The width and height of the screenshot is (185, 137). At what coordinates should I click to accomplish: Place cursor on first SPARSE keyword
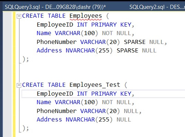pos(135,42)
